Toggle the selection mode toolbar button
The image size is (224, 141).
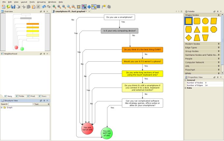(84, 7)
